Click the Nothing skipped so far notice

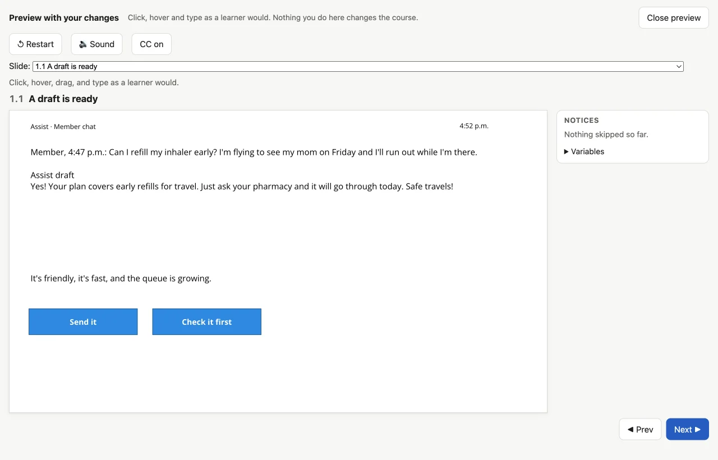(x=606, y=135)
